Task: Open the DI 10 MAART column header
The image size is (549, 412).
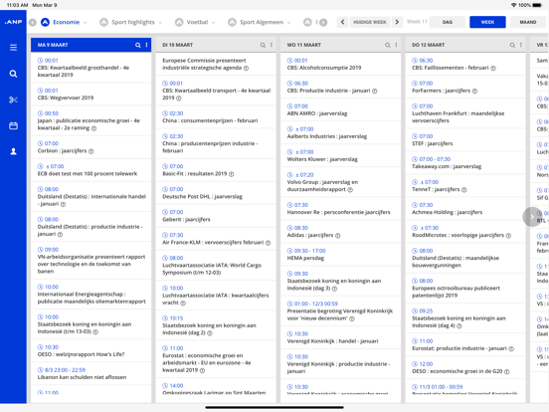Action: tap(216, 45)
